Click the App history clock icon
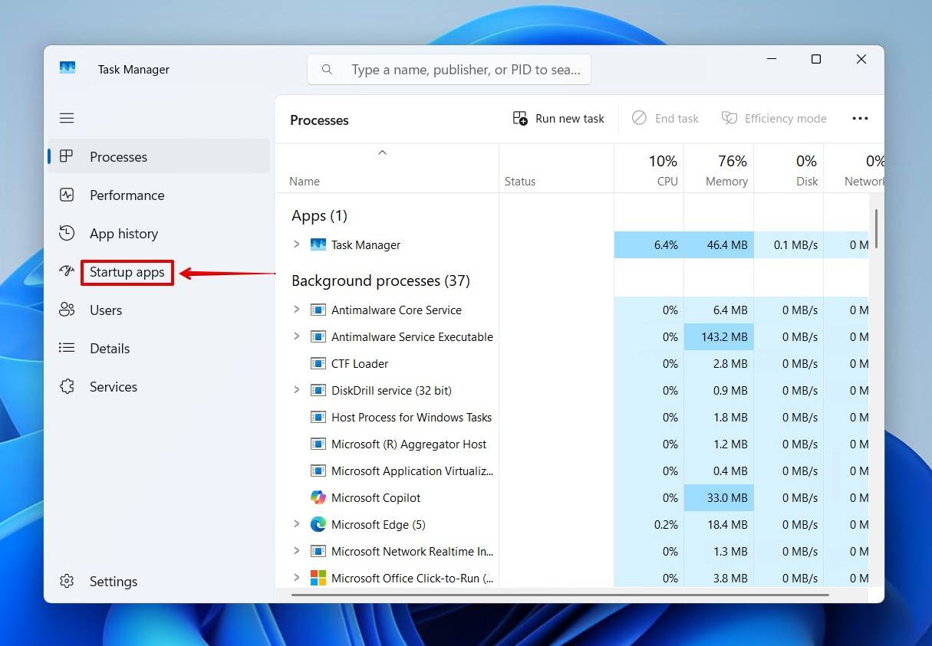Viewport: 932px width, 646px height. [x=67, y=233]
